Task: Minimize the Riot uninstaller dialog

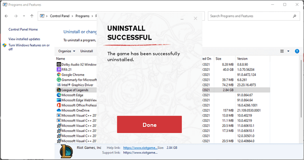Action: coord(182,19)
